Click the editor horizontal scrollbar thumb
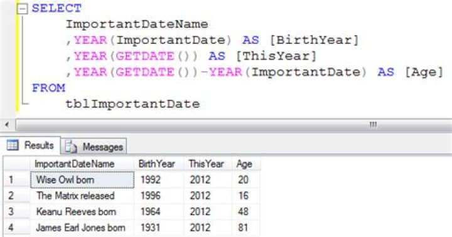 [234, 125]
